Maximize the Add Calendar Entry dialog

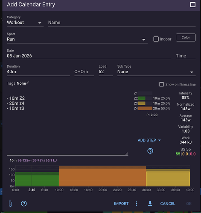(193, 5)
